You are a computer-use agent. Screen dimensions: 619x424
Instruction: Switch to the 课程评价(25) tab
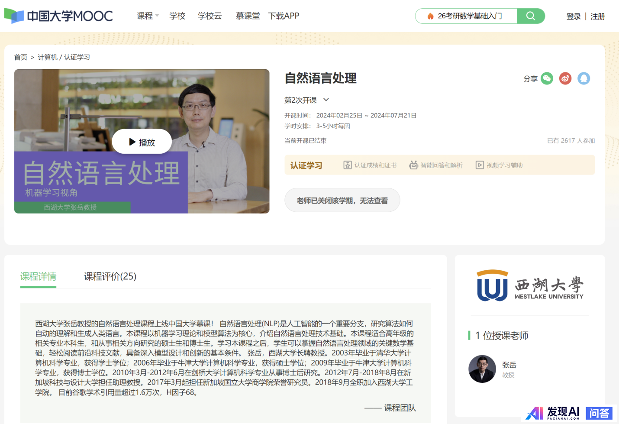[110, 276]
